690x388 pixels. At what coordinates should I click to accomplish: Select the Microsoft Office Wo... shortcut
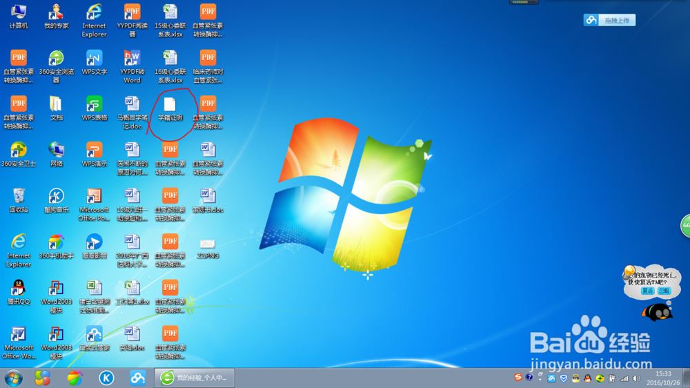tap(19, 342)
